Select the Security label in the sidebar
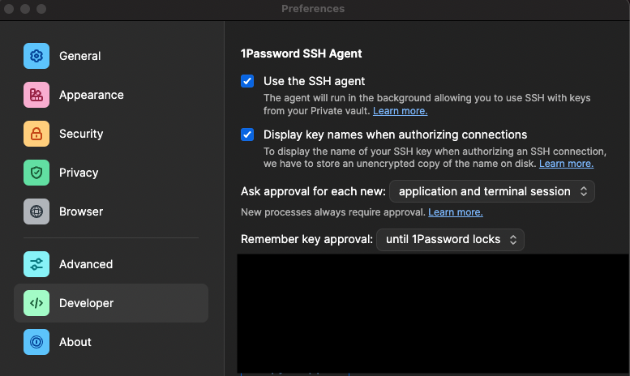 pyautogui.click(x=81, y=134)
